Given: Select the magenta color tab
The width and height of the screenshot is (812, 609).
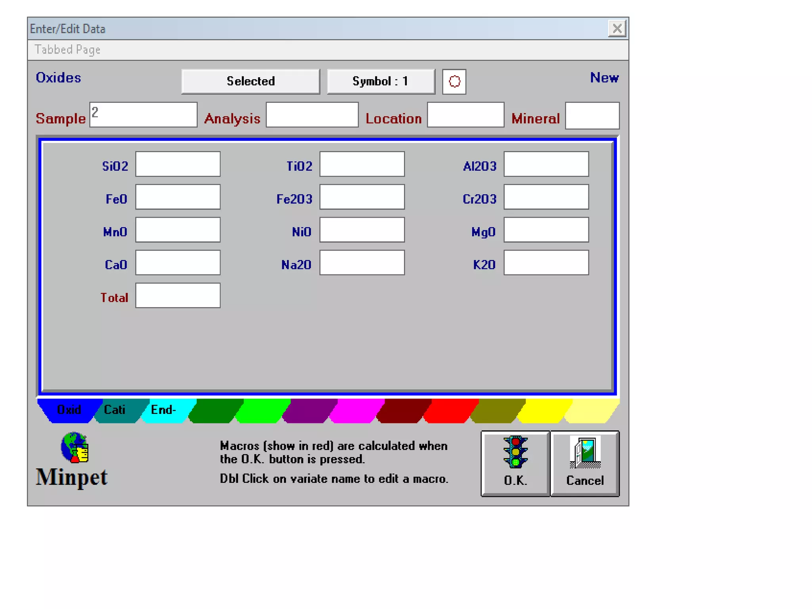Looking at the screenshot, I should pos(356,411).
